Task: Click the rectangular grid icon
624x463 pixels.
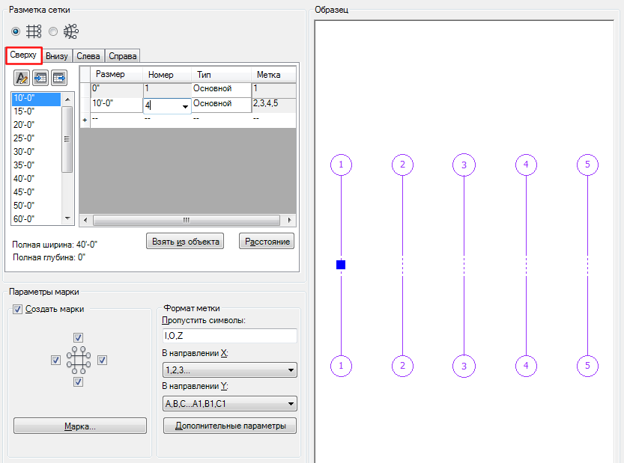Action: click(34, 31)
